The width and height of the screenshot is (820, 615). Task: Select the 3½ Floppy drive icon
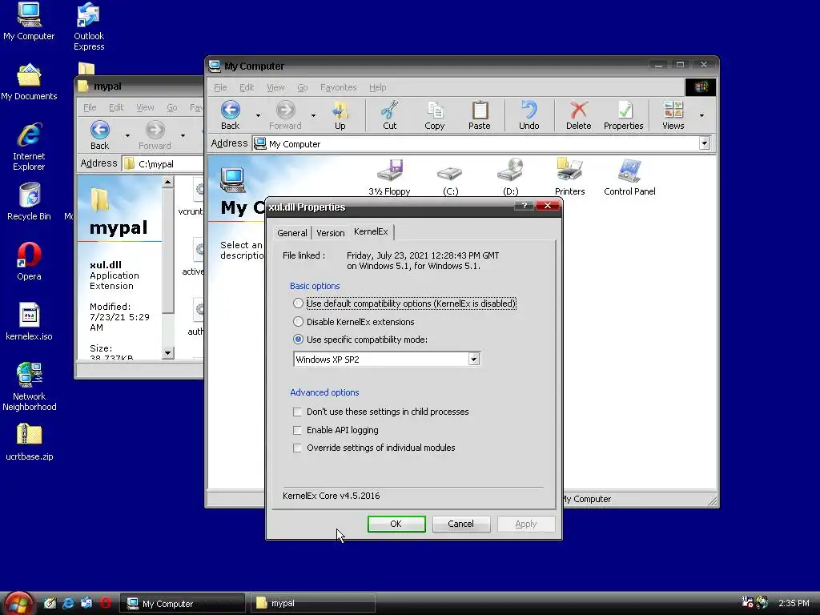pos(390,177)
